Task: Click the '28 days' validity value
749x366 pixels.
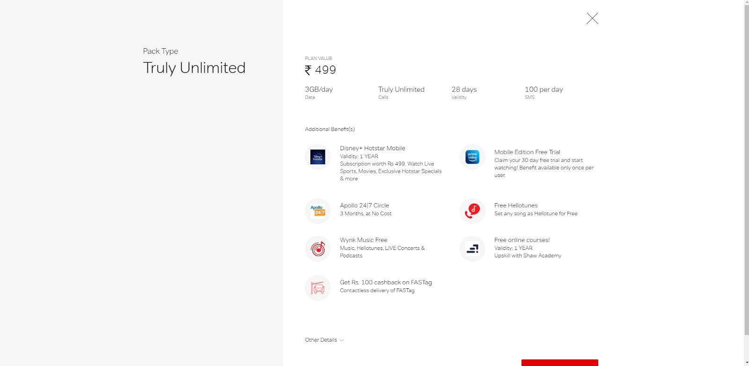Action: [464, 89]
